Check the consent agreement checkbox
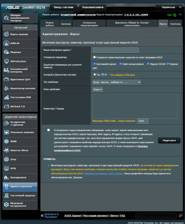The height and width of the screenshot is (224, 185). click(x=49, y=130)
